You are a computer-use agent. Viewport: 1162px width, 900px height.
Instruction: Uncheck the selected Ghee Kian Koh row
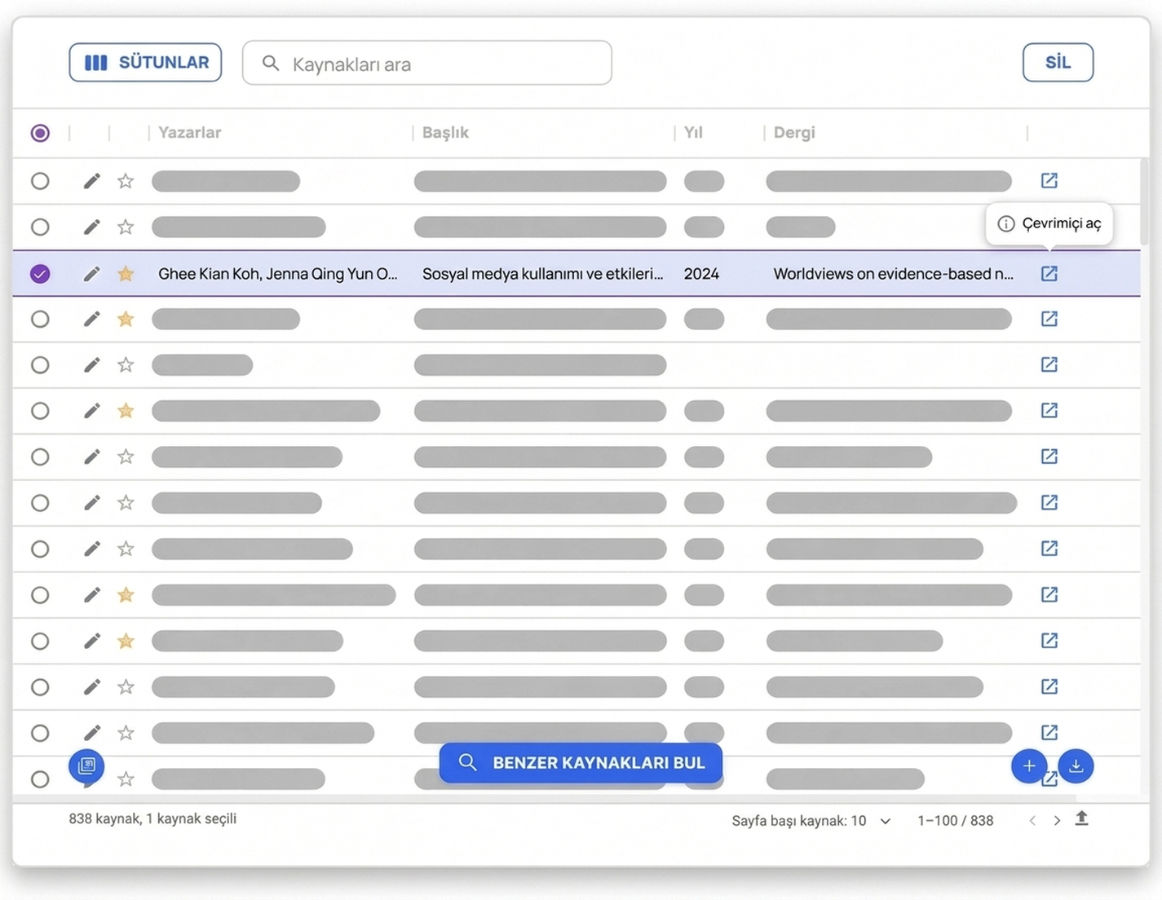click(40, 274)
